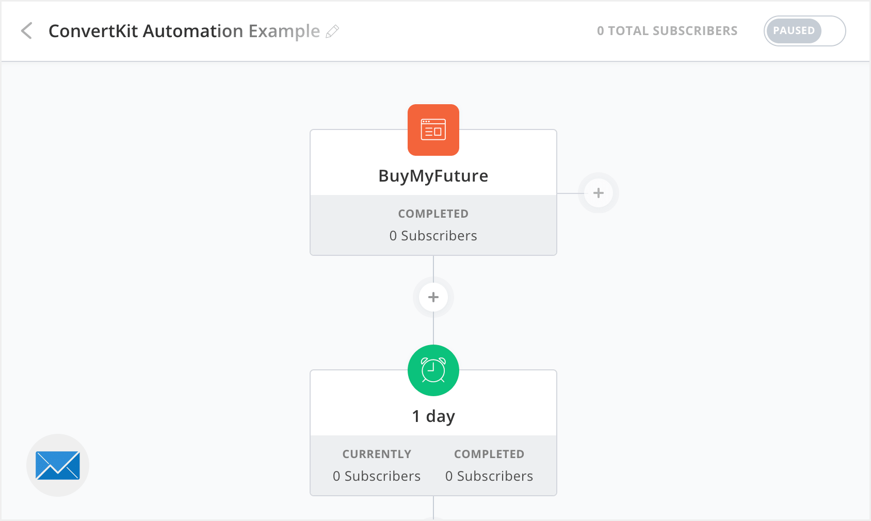Screen dimensions: 871x521
Task: Click the BuyMyFuture node title
Action: (433, 175)
